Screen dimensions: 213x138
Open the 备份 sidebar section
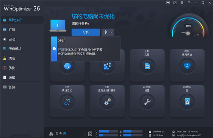[22, 87]
